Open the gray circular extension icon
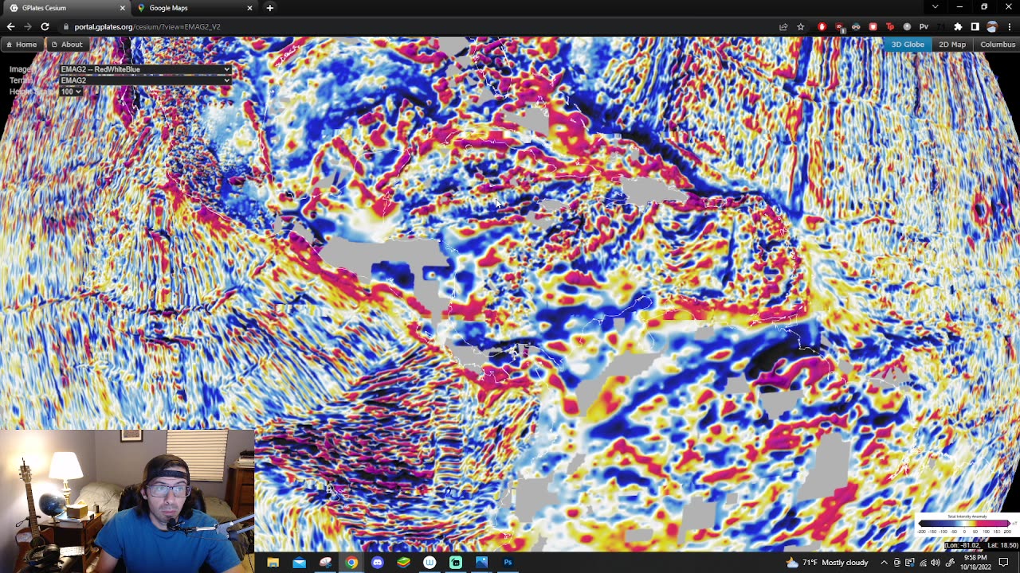 pos(907,26)
